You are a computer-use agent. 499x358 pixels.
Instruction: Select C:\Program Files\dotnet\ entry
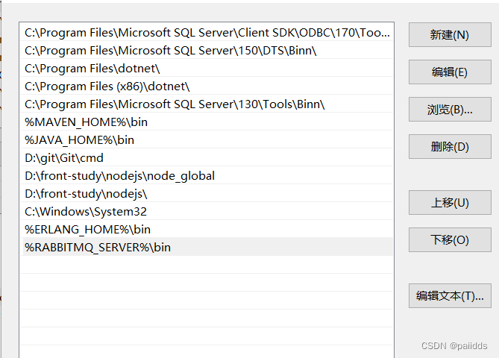[x=92, y=68]
